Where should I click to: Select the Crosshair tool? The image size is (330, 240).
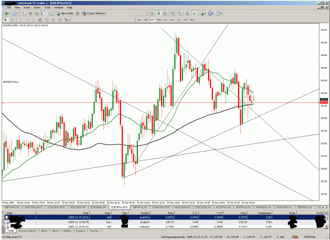[x=13, y=20]
